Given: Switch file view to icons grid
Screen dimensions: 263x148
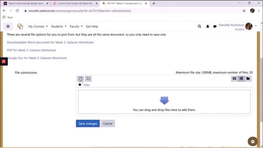Looking at the screenshot, I should coord(234,79).
